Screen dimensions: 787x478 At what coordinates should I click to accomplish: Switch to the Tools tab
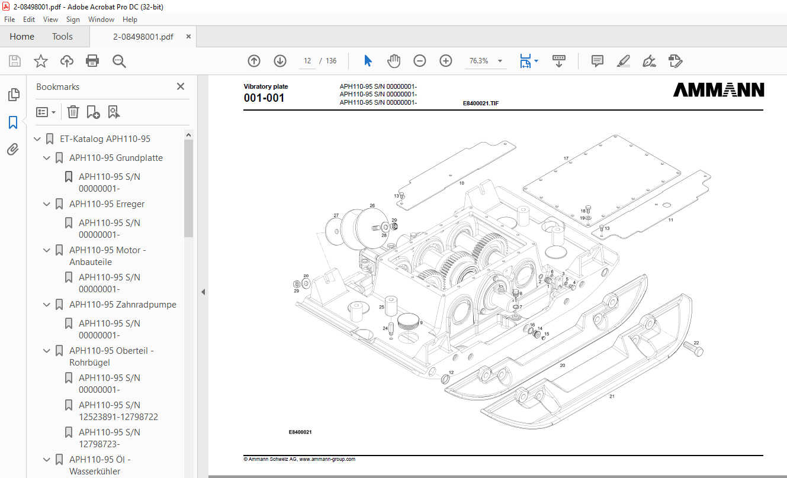click(x=62, y=37)
